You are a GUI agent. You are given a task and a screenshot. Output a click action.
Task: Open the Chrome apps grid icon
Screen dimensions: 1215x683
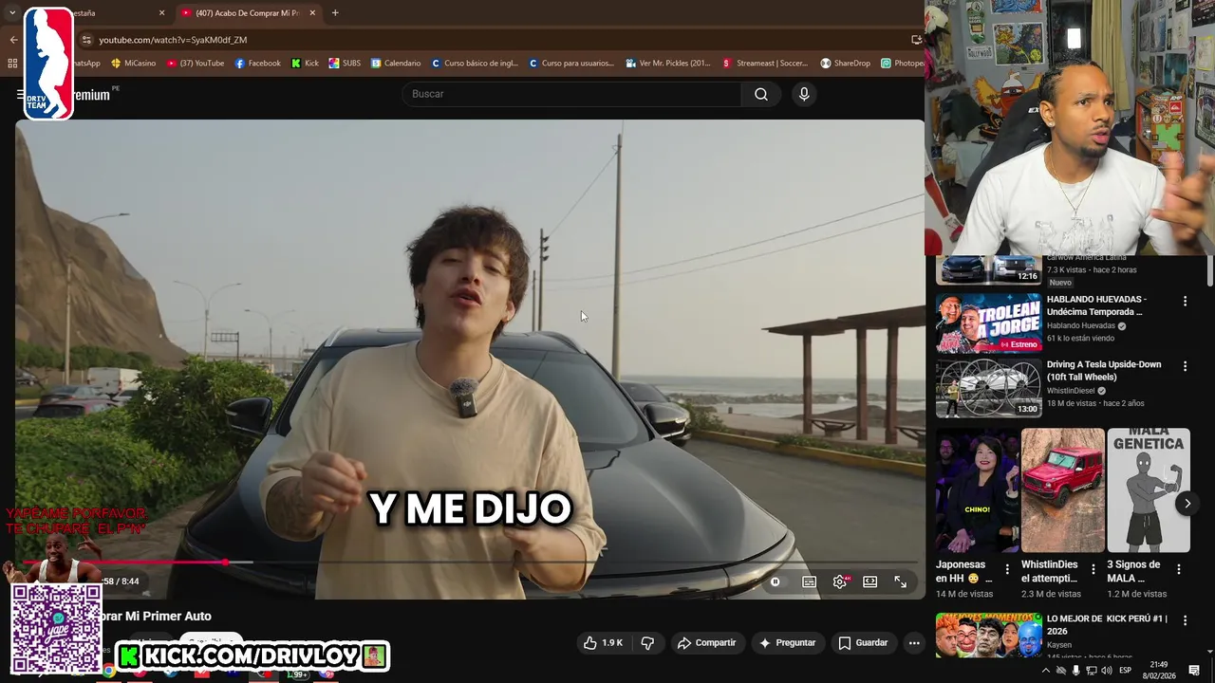12,64
